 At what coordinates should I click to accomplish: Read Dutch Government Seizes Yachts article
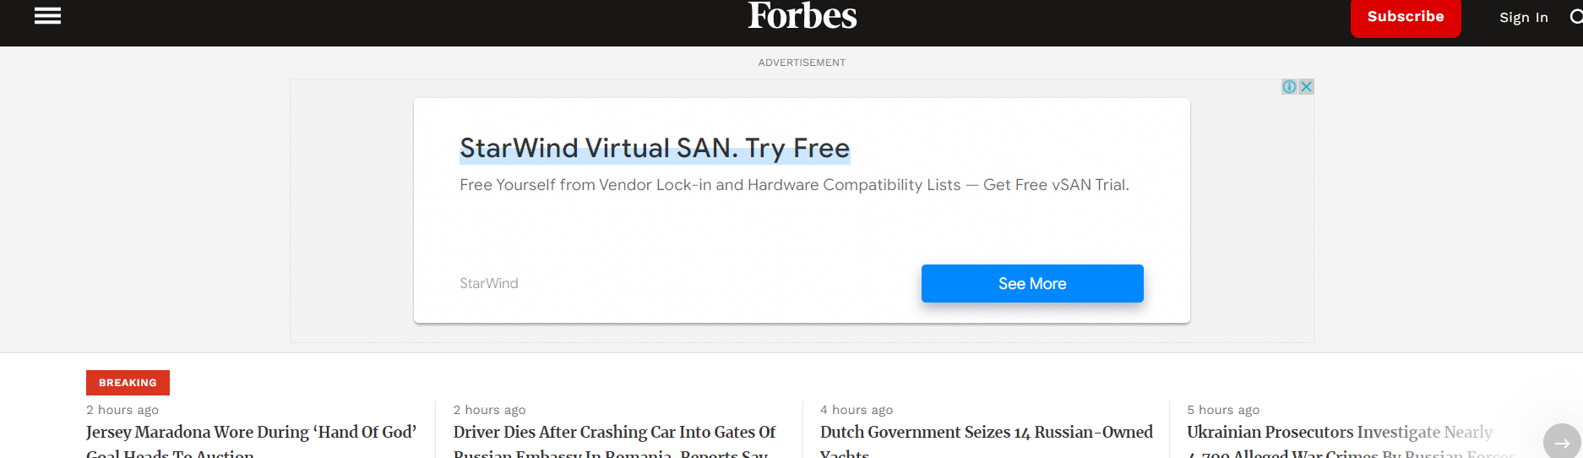986,433
